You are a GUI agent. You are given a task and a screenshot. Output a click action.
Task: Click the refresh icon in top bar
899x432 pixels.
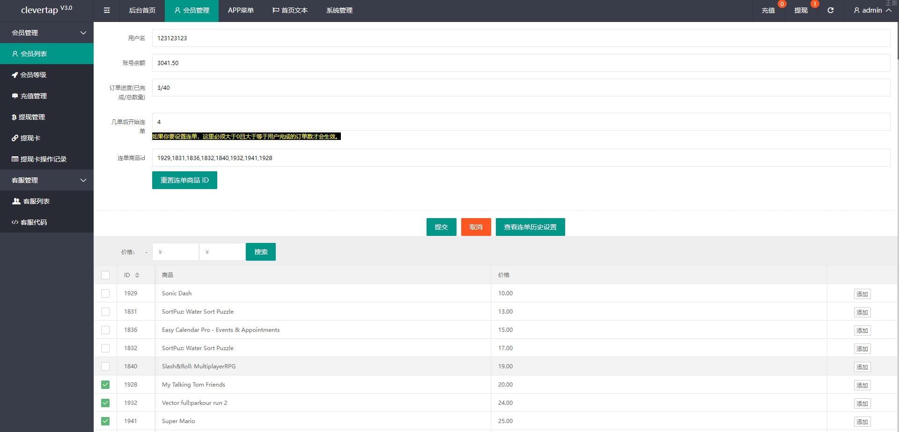click(830, 10)
